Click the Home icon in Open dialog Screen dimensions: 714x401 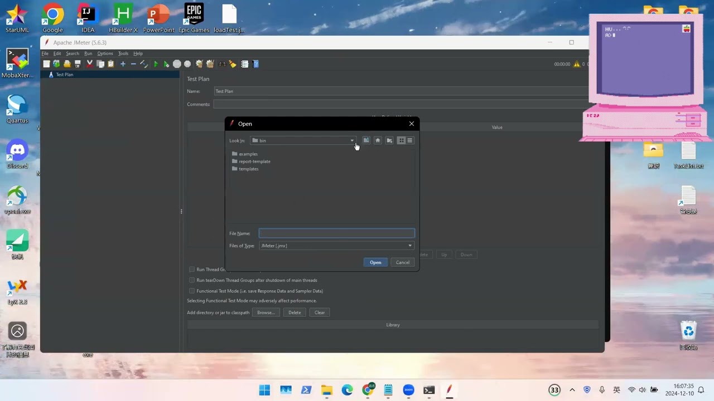378,140
